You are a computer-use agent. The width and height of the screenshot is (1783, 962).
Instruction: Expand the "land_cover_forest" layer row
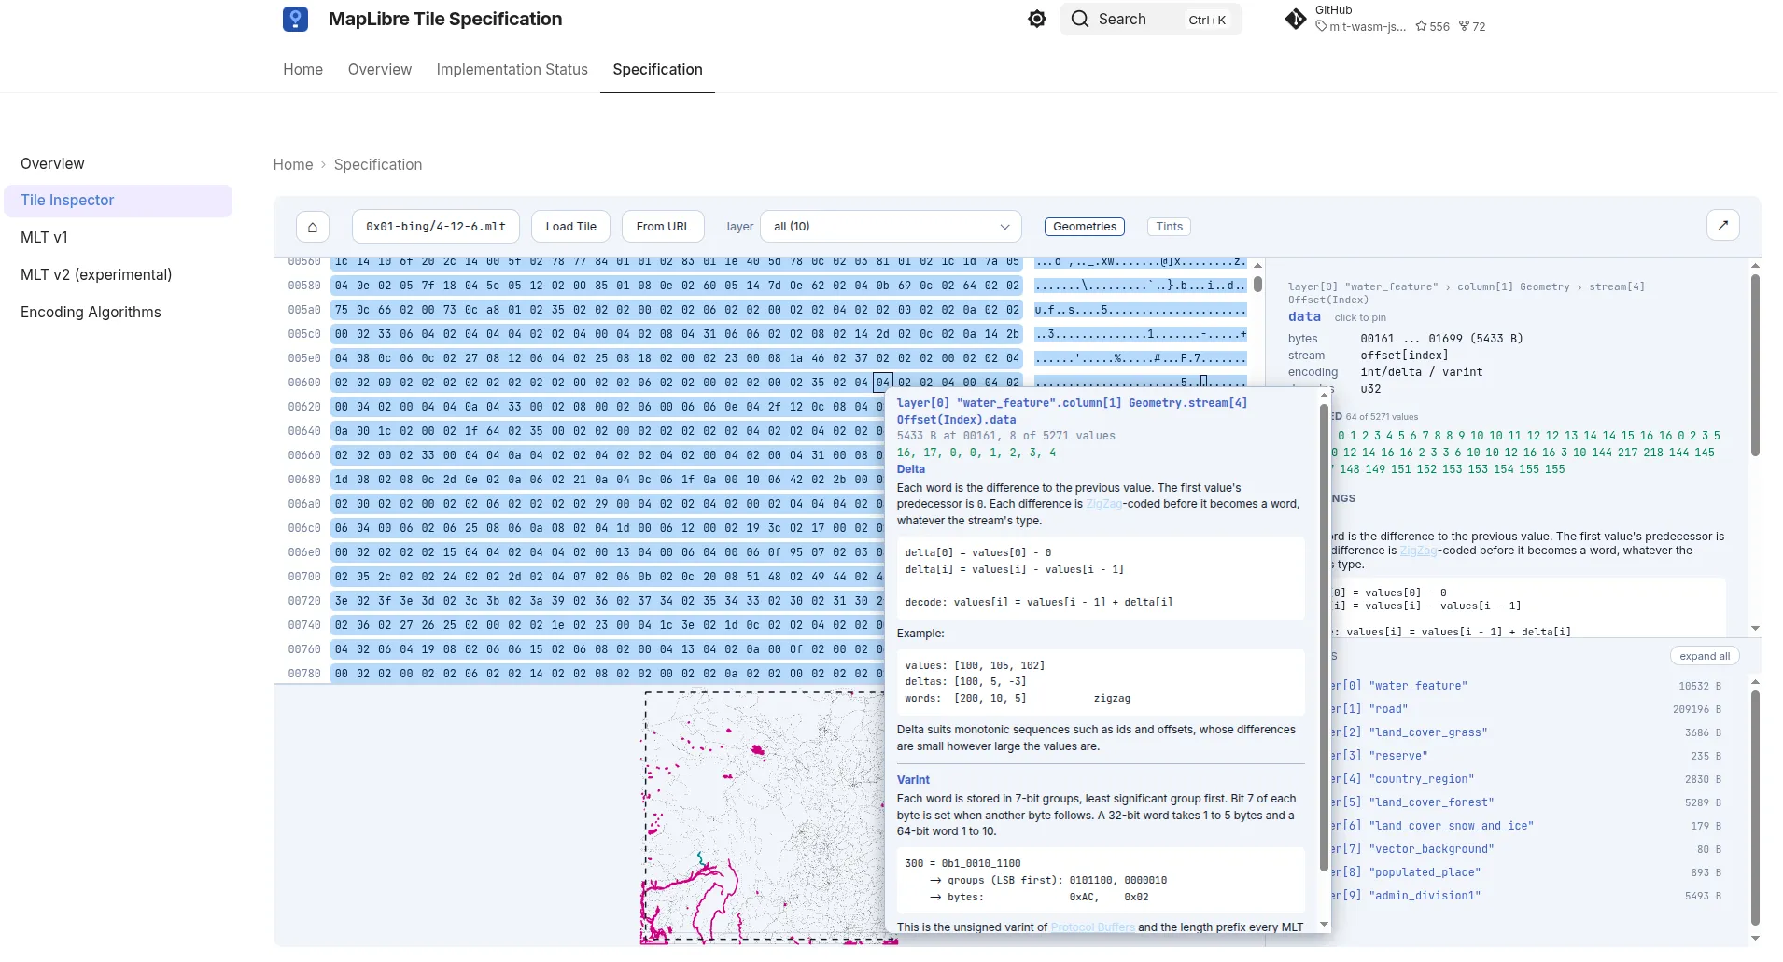1527,802
